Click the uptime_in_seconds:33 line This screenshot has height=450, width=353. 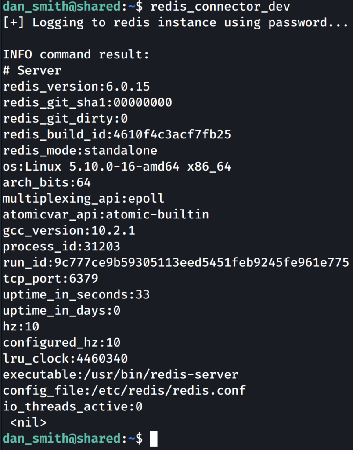click(x=76, y=294)
